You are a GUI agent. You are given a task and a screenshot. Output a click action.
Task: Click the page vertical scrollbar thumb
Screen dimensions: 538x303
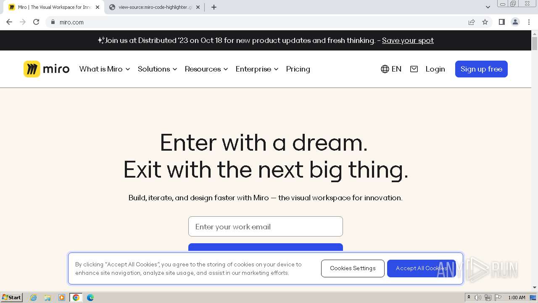coord(535,43)
